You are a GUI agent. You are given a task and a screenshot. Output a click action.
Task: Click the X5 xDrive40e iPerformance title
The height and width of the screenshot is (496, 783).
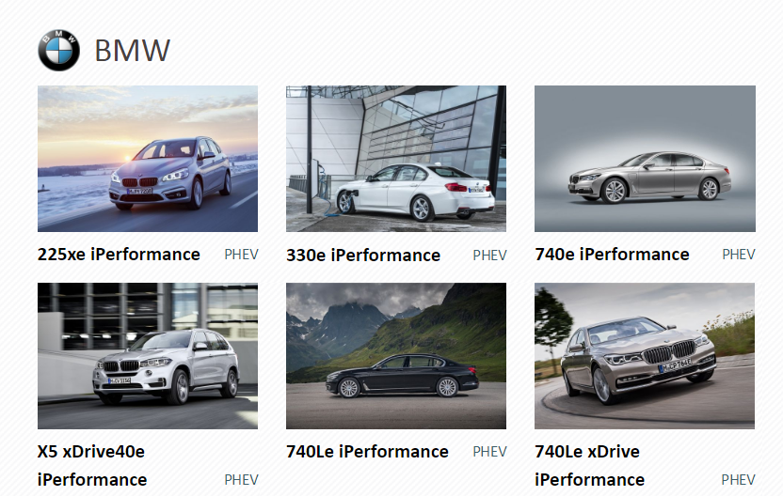tap(92, 466)
